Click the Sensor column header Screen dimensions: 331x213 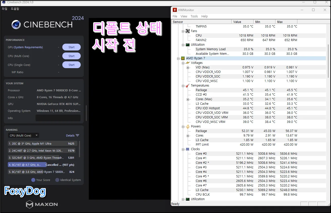(201, 22)
